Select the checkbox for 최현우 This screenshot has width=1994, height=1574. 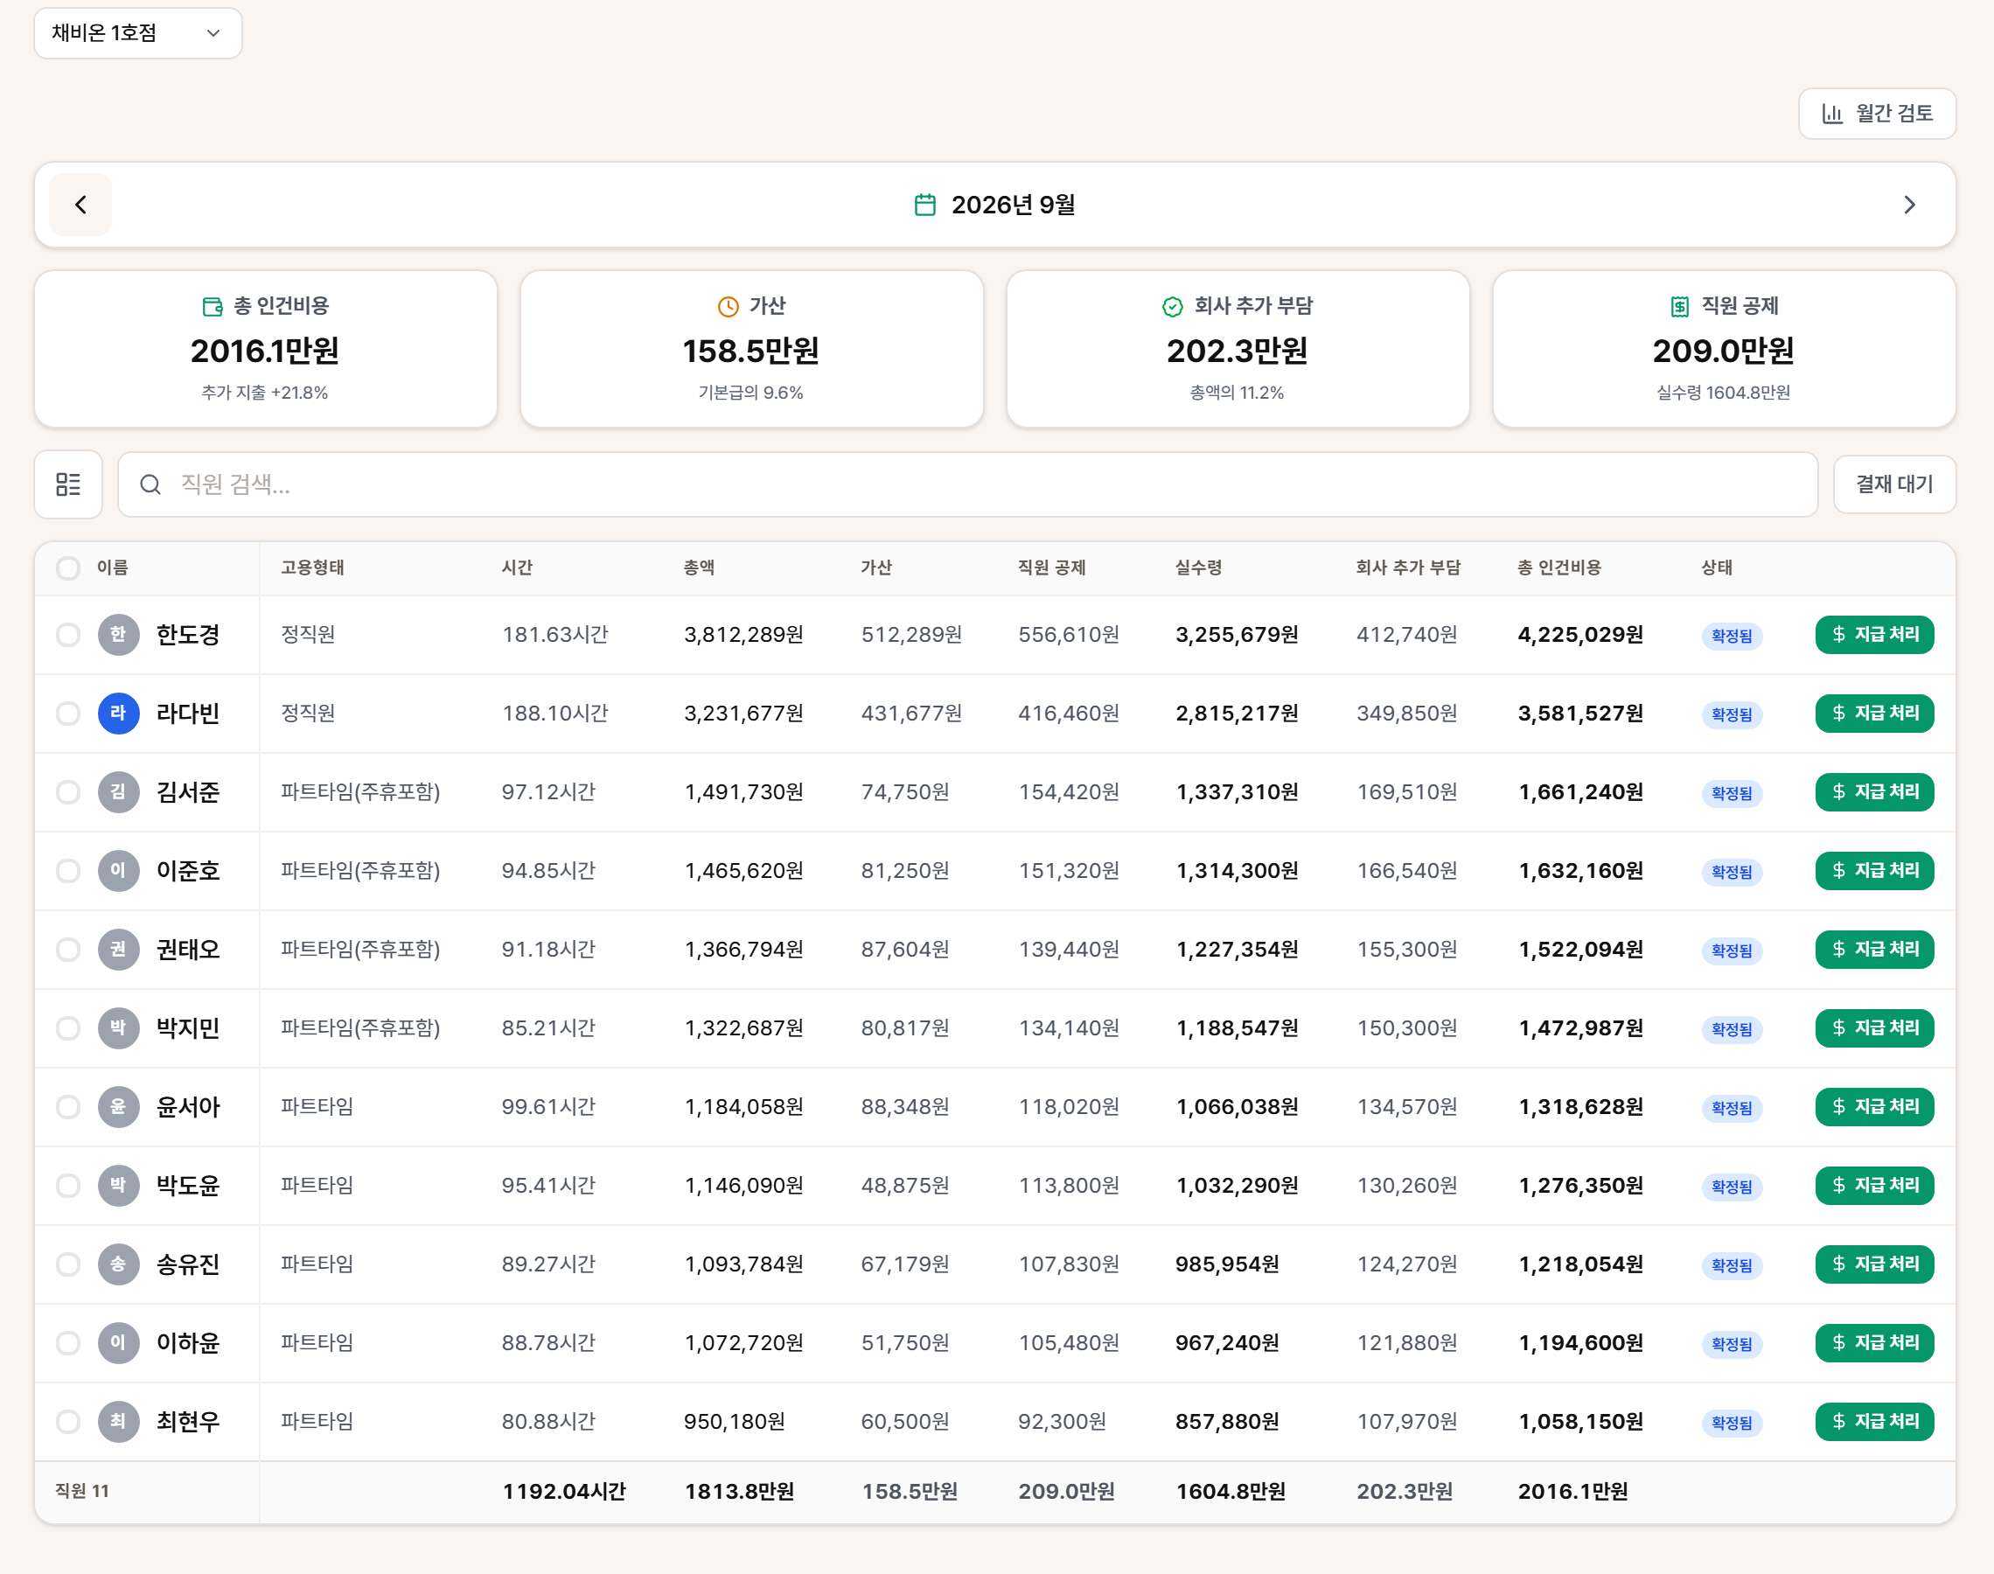pyautogui.click(x=68, y=1422)
